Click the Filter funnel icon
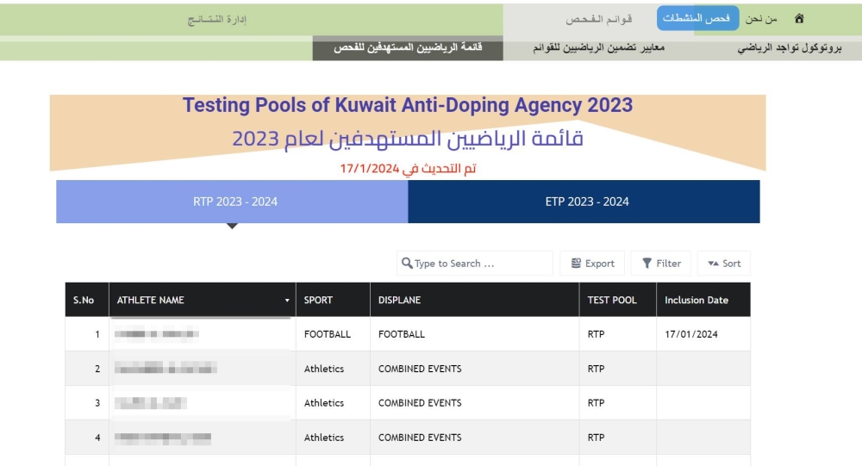Screen dimensions: 862x466 click(646, 264)
